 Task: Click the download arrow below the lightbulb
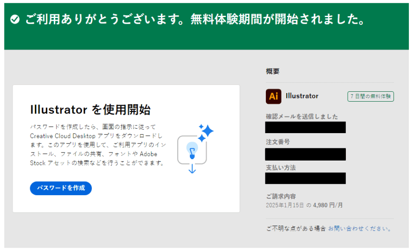click(x=193, y=170)
